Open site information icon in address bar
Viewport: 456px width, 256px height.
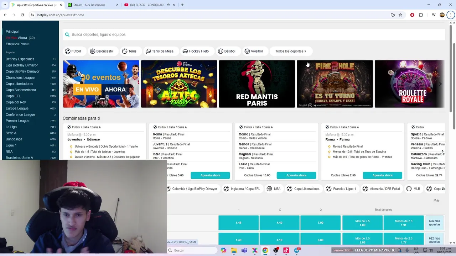(x=32, y=15)
